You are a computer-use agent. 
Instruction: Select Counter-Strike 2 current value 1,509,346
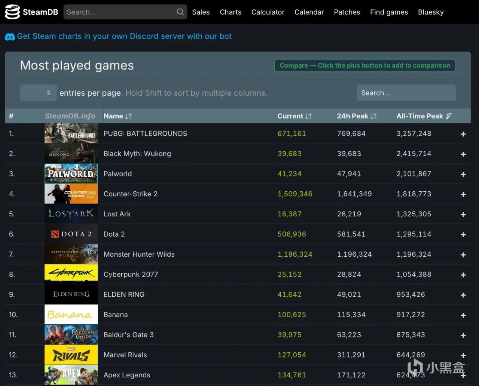coord(295,194)
